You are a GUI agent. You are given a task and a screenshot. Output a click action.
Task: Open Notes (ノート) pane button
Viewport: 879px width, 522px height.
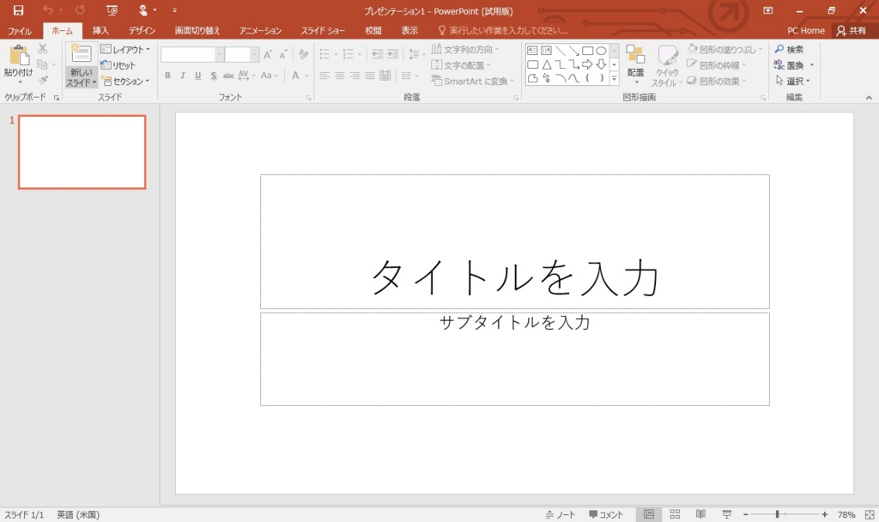(x=561, y=514)
